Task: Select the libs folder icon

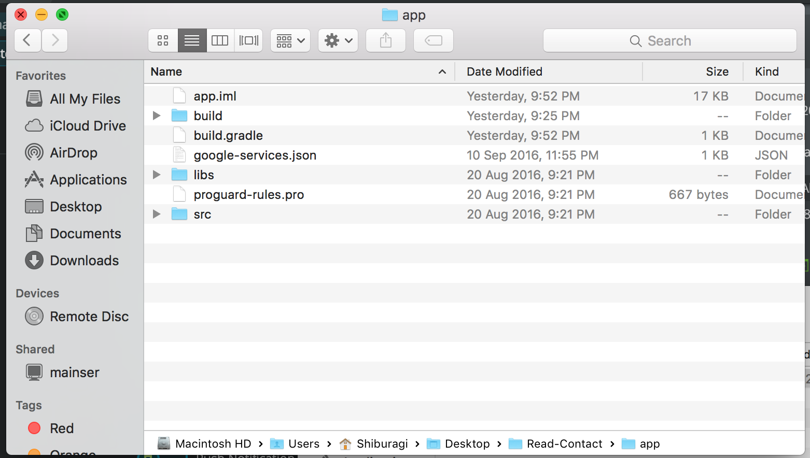Action: click(179, 174)
